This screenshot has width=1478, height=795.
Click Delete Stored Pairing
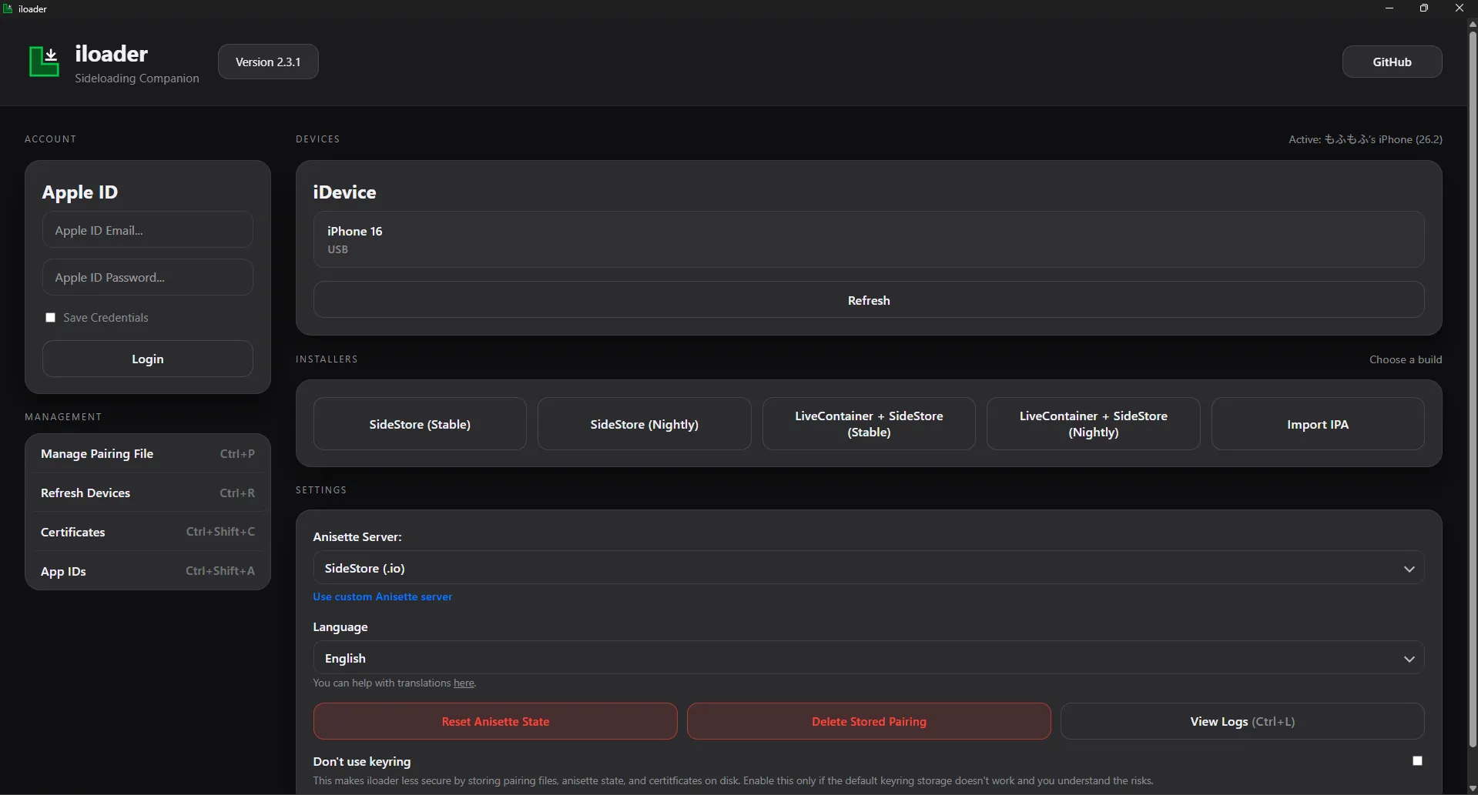tap(869, 721)
